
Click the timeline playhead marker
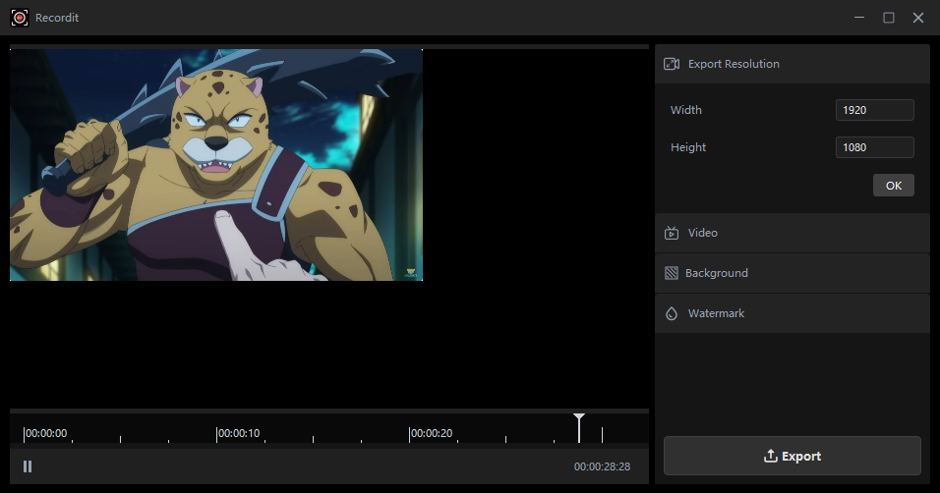[x=579, y=421]
